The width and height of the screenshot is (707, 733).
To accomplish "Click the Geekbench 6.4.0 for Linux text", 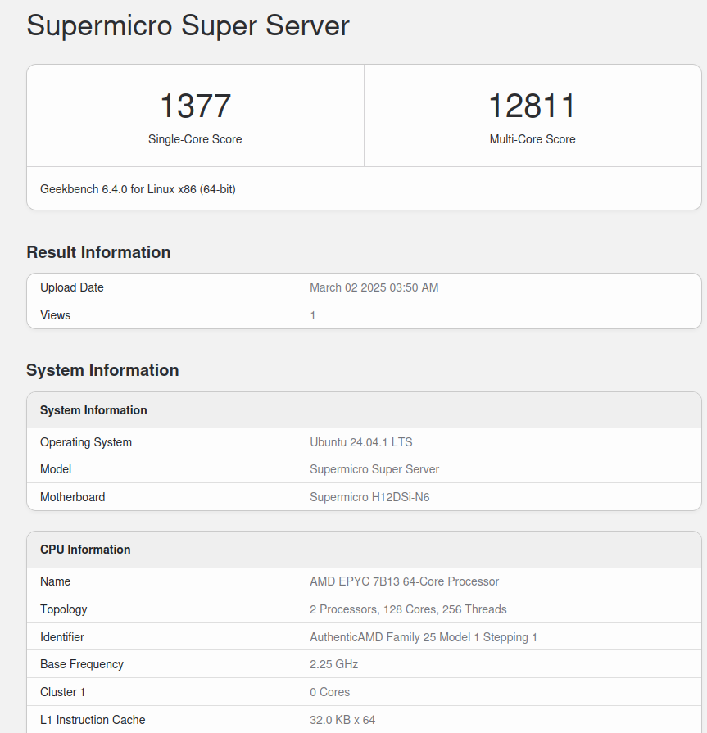I will tap(138, 188).
